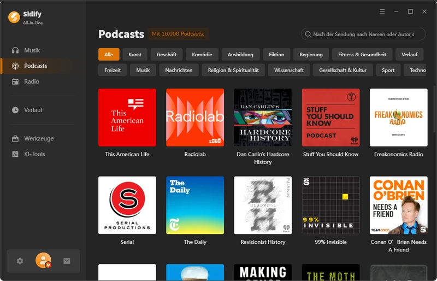This screenshot has width=437, height=281.
Task: Select the Podcasts sidebar icon
Action: pos(15,66)
